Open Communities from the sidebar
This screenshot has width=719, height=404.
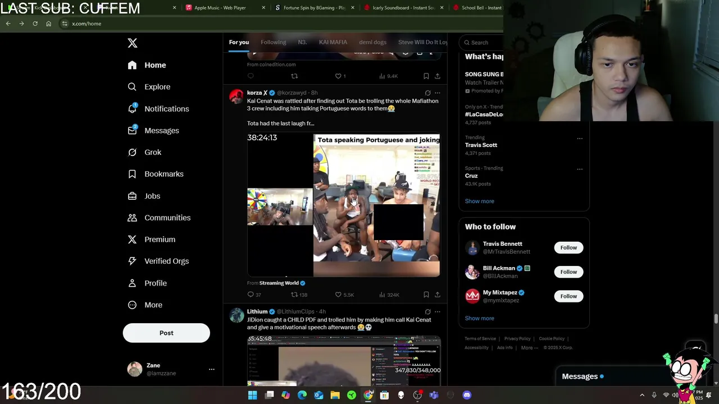(159, 218)
